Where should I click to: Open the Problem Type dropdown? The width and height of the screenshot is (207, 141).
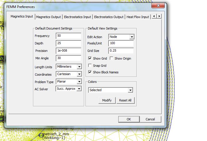point(69,81)
